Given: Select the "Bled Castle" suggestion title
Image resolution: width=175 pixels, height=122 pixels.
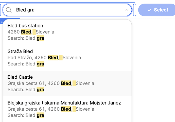Looking at the screenshot, I should tap(20, 77).
